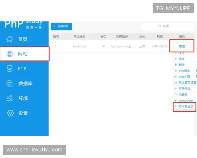Viewport: 197px width, 158px height.
Task: Click the 网站域名 column header
Action: point(79,37)
